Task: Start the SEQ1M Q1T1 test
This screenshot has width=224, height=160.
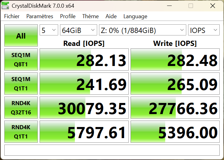Action: click(21, 84)
